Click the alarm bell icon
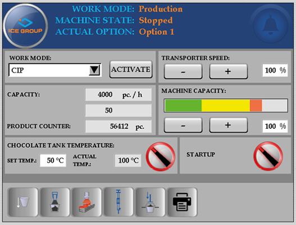296x225 pixels. pyautogui.click(x=271, y=25)
